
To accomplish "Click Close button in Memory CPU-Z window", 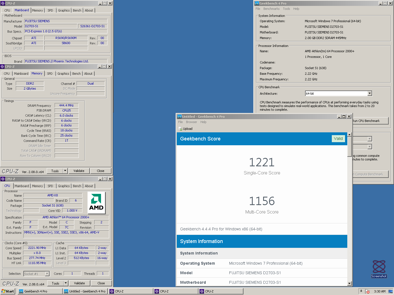I will tap(100, 171).
